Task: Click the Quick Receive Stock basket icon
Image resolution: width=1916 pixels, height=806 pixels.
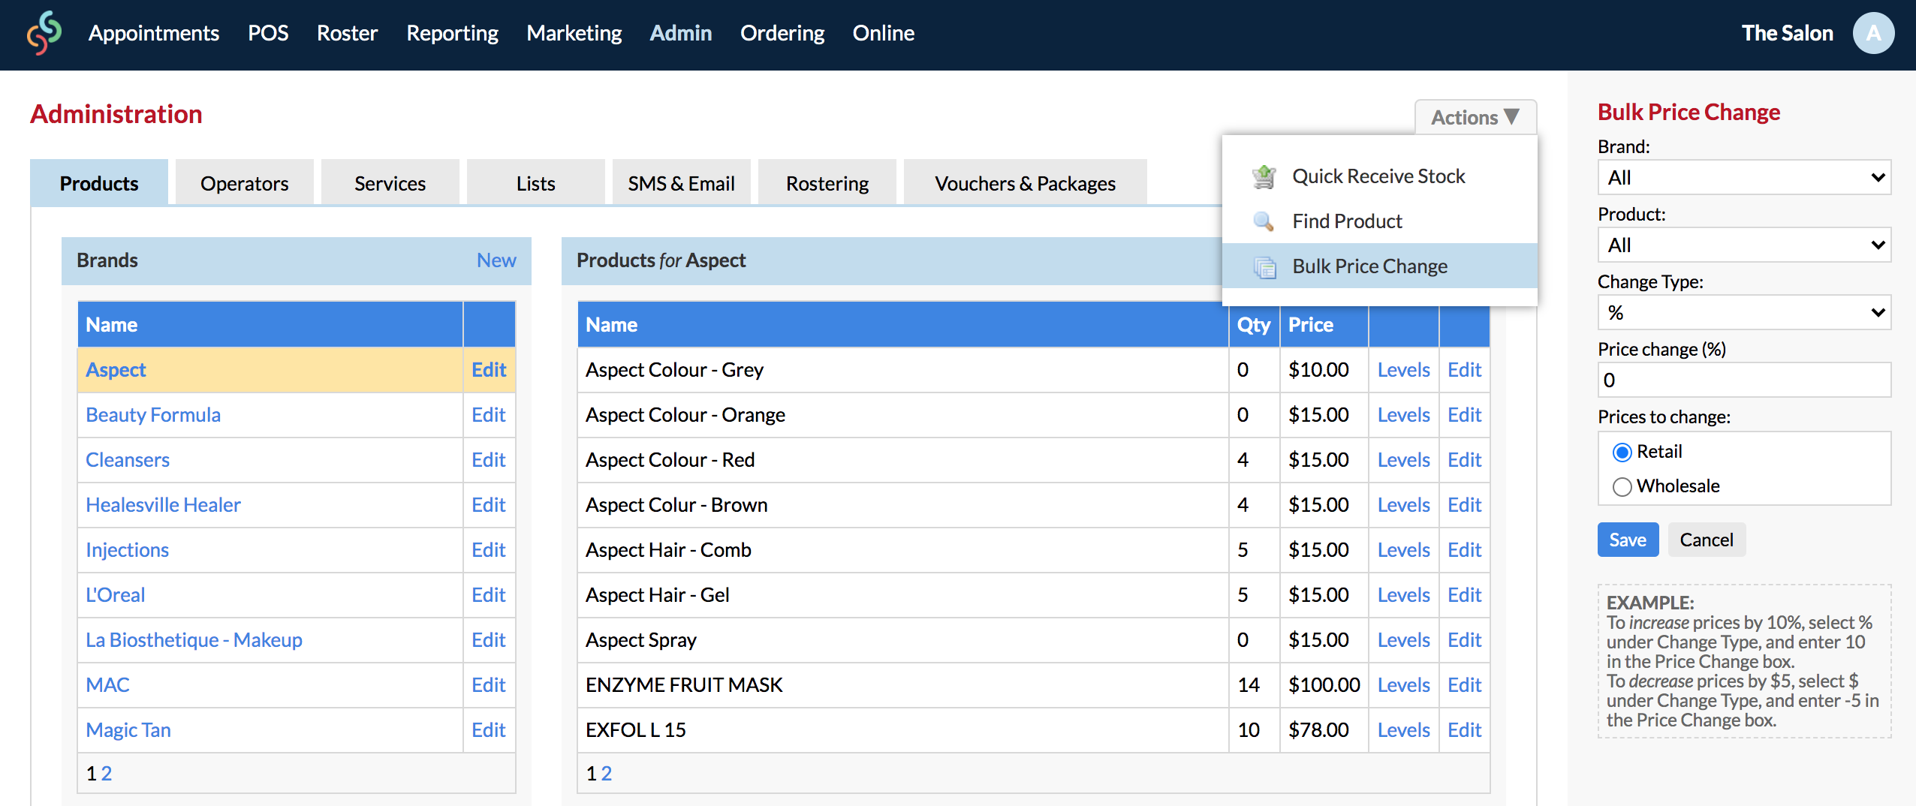Action: (1264, 176)
